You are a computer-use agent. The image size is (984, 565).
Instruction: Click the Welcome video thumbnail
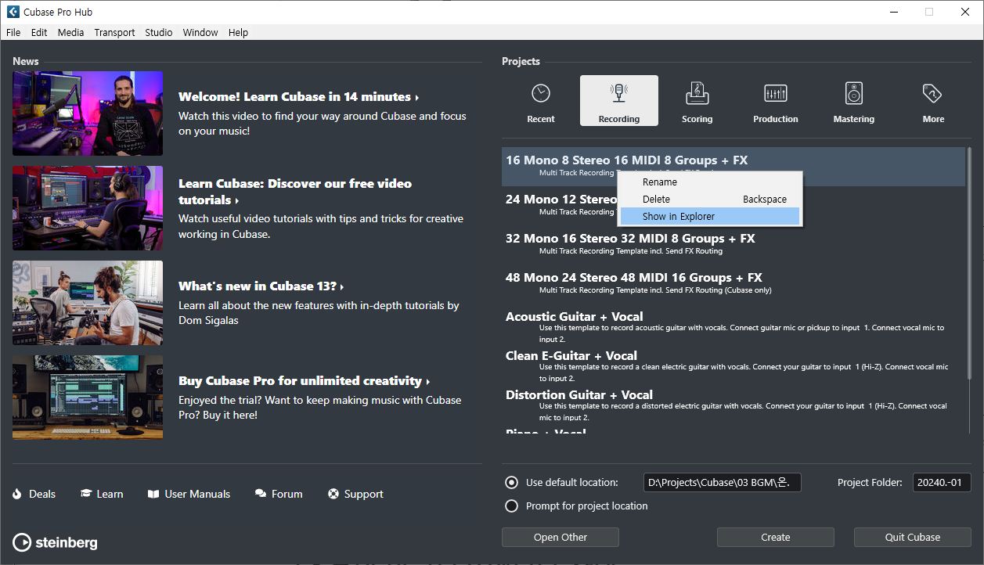pyautogui.click(x=88, y=113)
